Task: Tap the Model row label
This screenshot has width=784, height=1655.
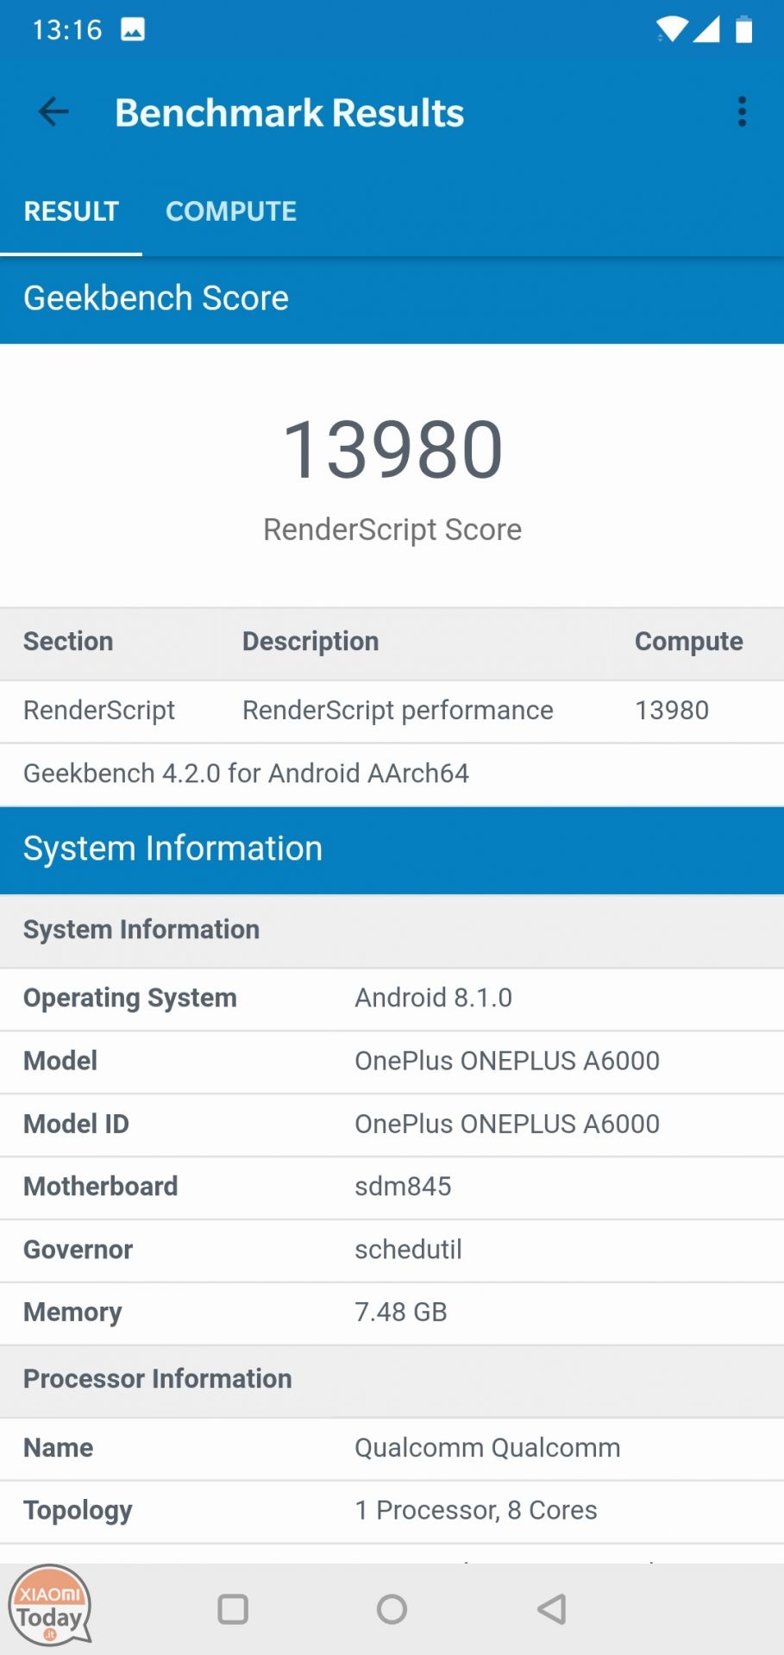Action: tap(60, 1062)
